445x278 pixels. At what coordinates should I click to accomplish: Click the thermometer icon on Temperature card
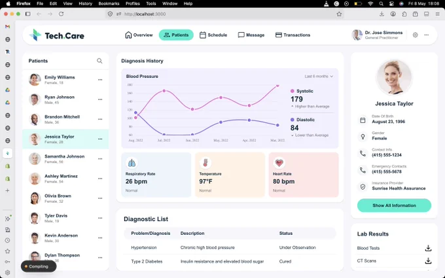(x=205, y=163)
